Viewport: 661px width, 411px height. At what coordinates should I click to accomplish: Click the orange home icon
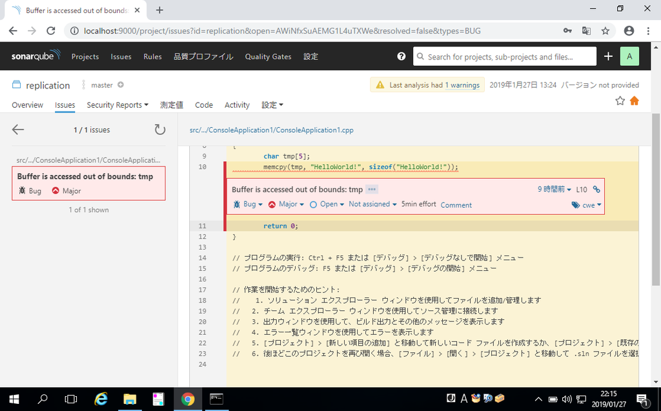(634, 101)
